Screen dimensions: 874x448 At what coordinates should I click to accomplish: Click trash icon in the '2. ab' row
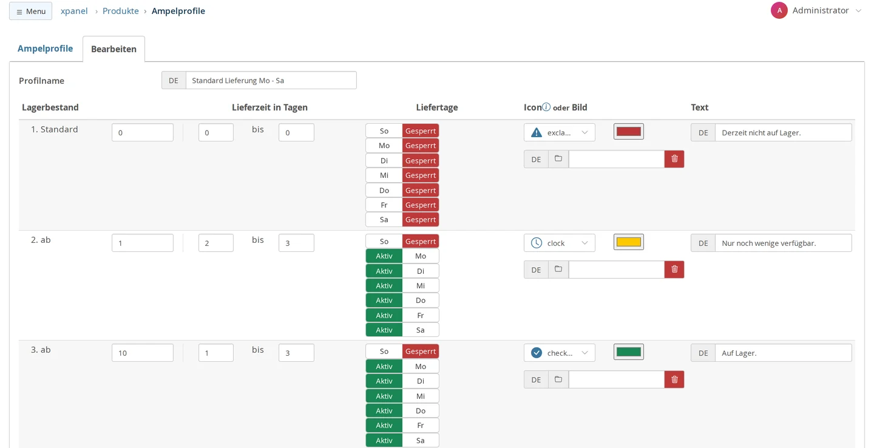click(x=674, y=270)
